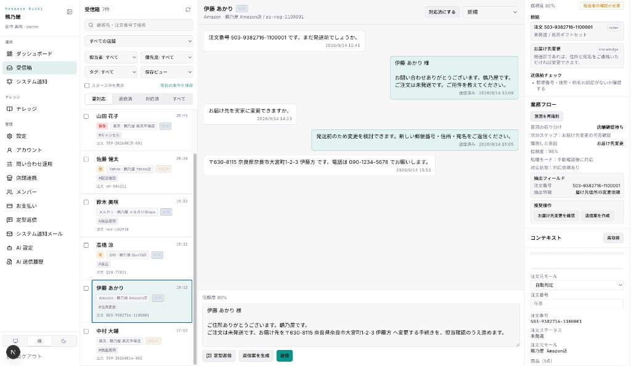
Task: Open the すべての店舗 store dropdown
Action: tap(139, 41)
